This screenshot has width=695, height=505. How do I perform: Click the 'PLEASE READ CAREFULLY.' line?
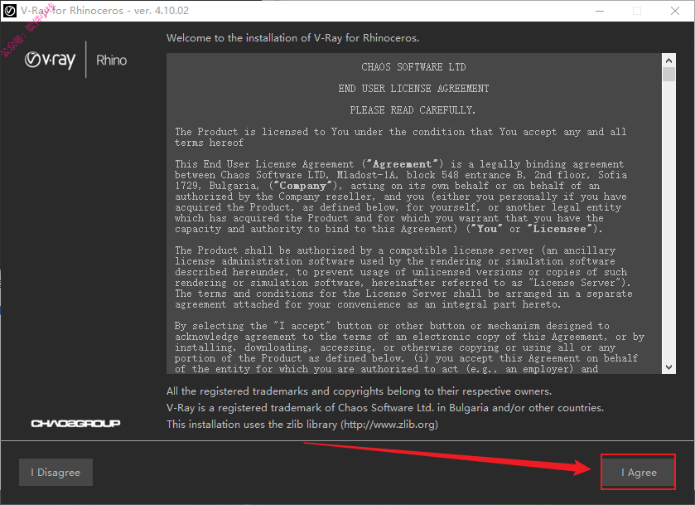[413, 110]
